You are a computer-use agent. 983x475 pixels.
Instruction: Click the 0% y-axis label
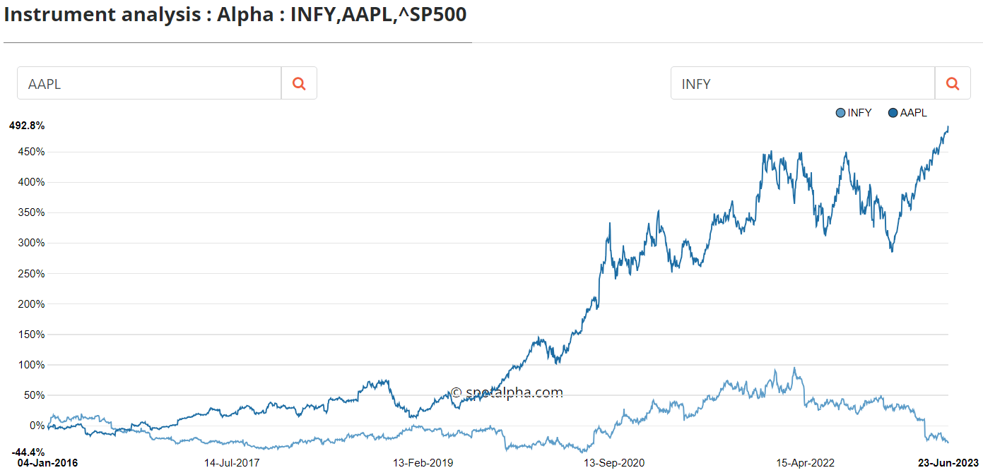tap(37, 426)
